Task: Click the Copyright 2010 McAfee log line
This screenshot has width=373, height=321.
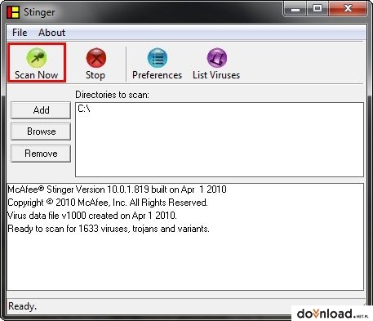Action: click(108, 203)
